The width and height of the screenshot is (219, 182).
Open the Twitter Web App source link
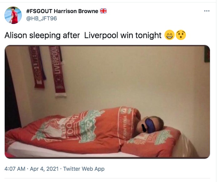84,169
